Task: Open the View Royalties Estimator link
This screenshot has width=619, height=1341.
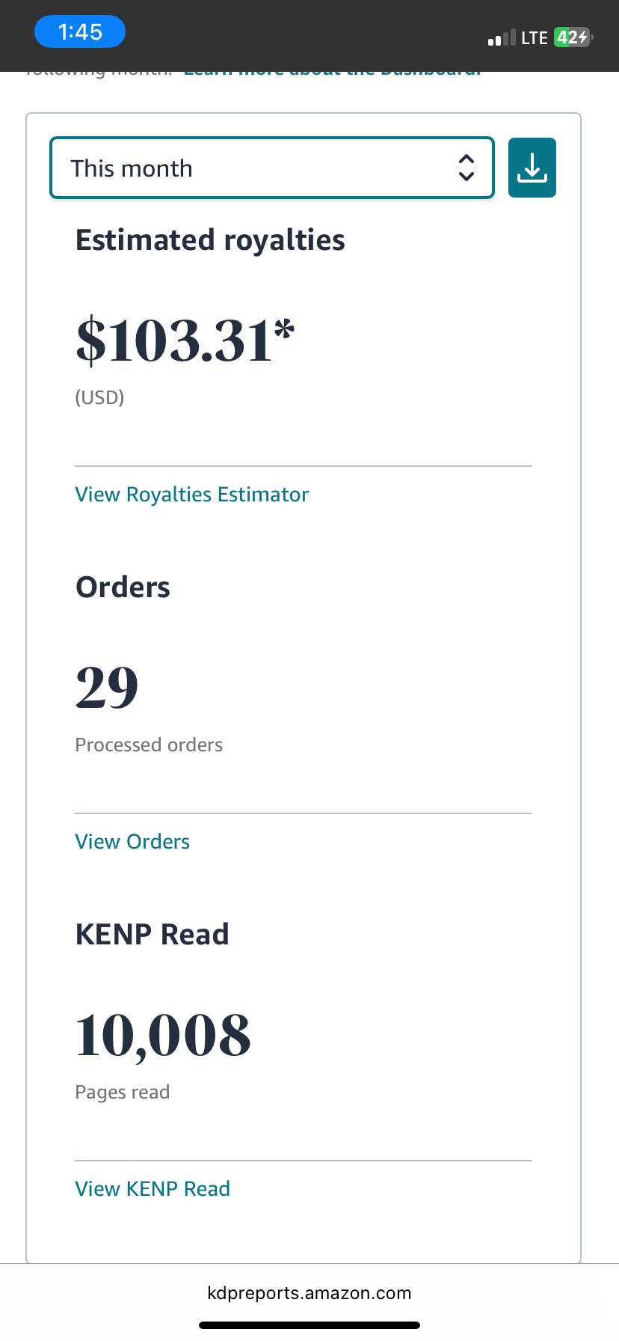Action: point(191,495)
